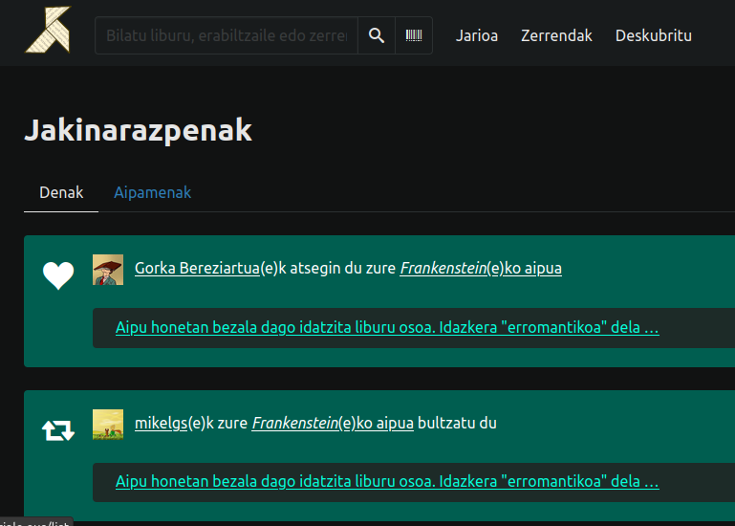Click the boost arrows icon on second notification
This screenshot has width=735, height=526.
coord(58,430)
